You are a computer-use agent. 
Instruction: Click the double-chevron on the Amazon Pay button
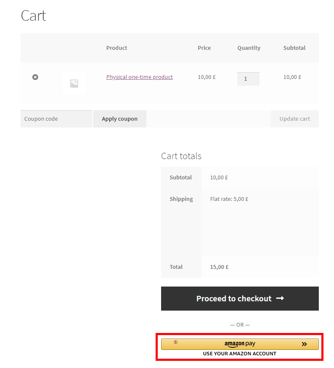[304, 344]
